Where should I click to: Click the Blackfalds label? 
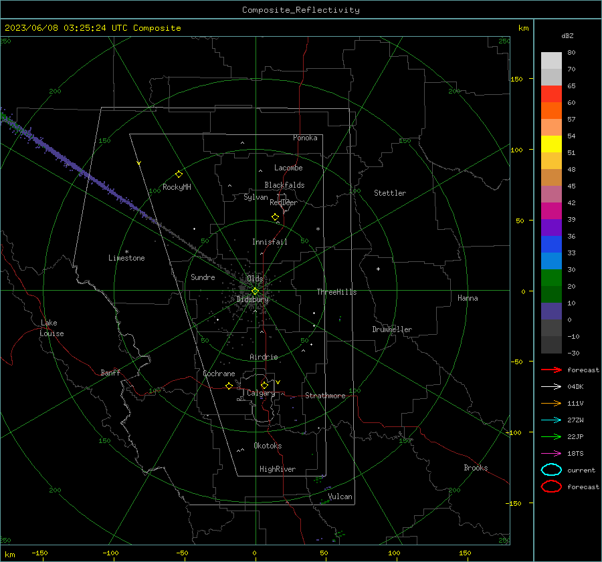point(284,185)
